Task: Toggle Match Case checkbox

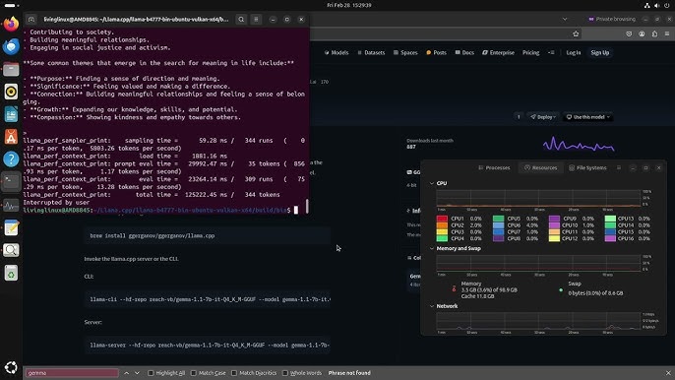Action: tap(193, 373)
